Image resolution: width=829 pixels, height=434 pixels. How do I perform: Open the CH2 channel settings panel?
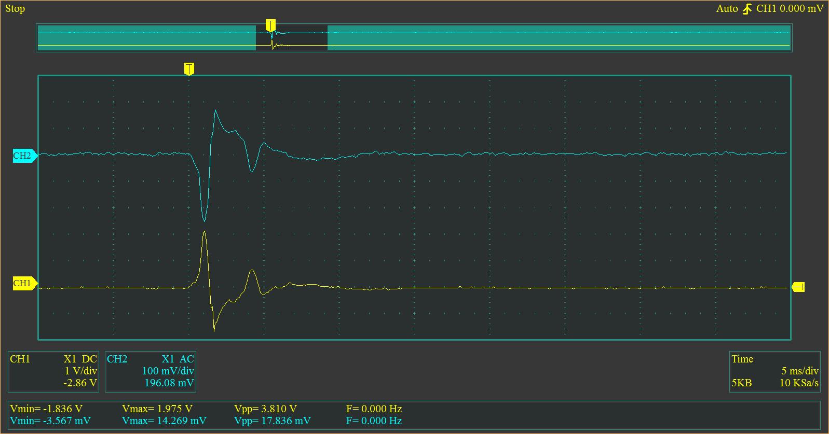coord(151,372)
